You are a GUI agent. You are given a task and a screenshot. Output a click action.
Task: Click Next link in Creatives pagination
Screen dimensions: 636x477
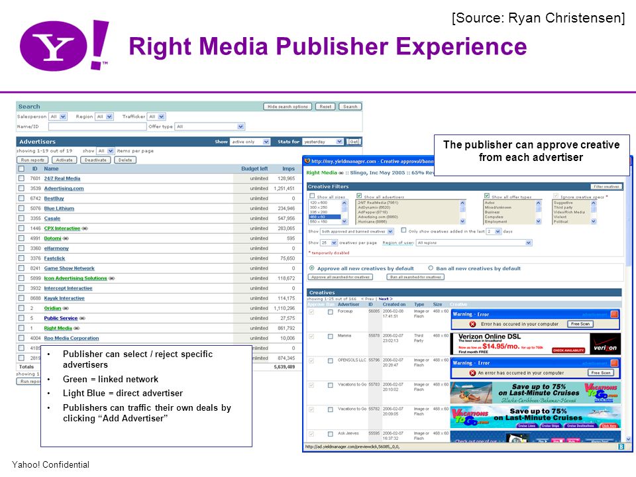[386, 299]
